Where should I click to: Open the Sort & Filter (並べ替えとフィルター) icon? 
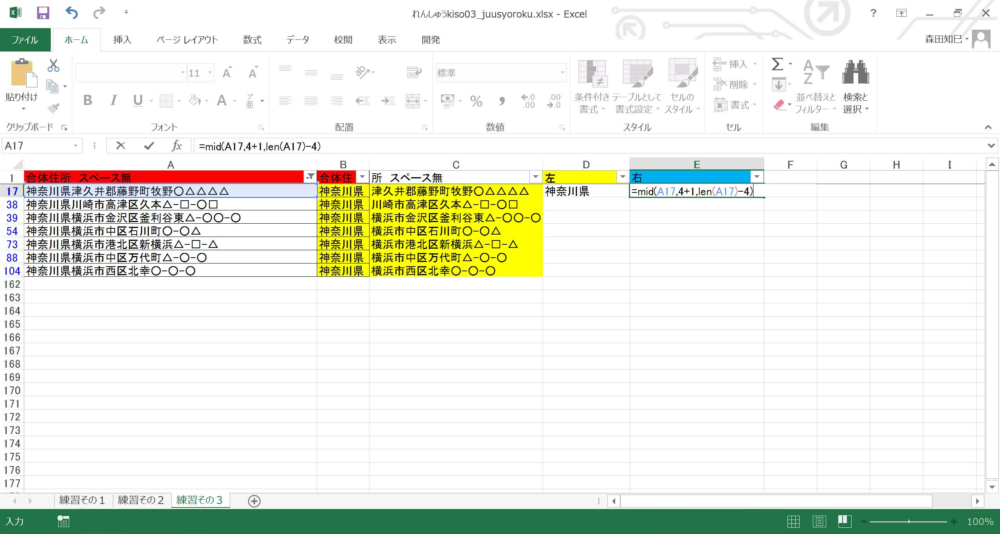pos(816,72)
